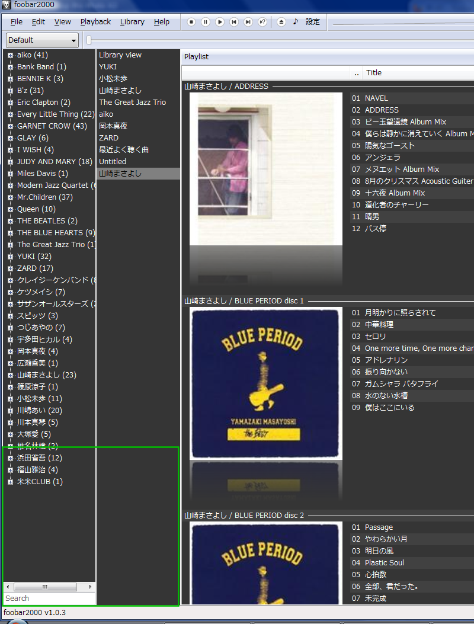
Task: Open the Library menu
Action: 132,22
